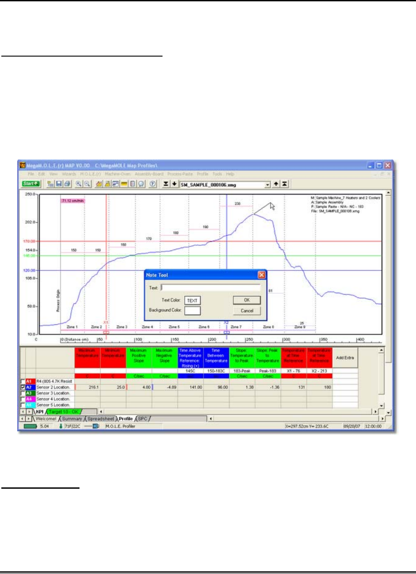Click the Background Color white swatch

point(192,310)
